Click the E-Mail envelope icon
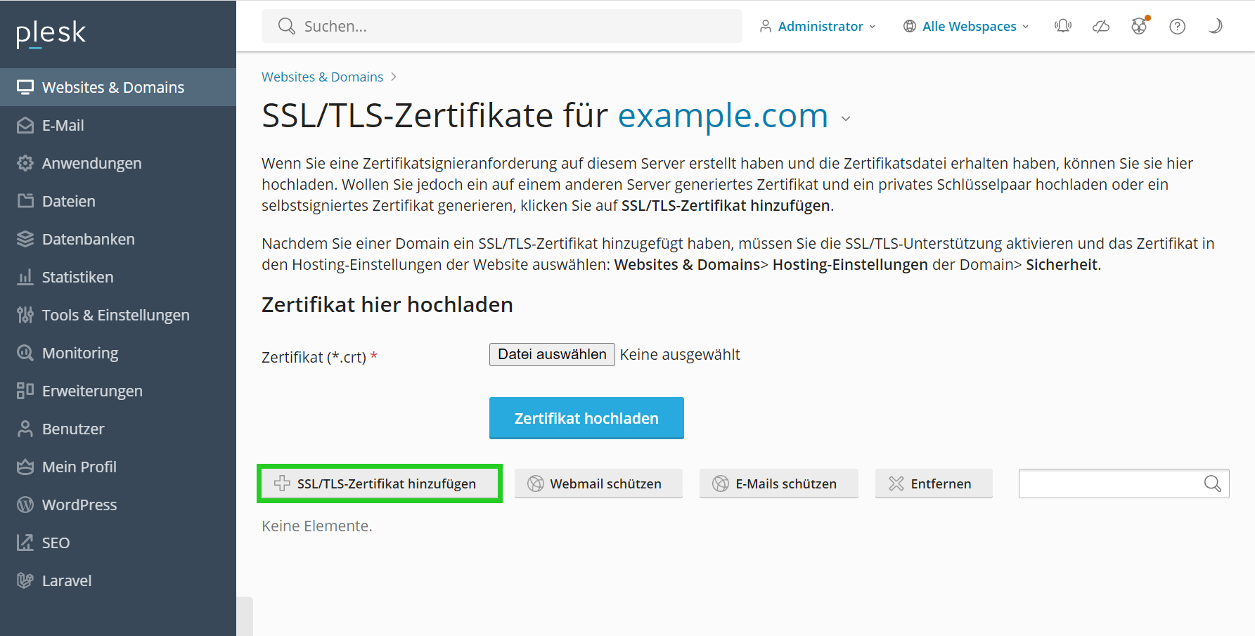The image size is (1255, 636). [25, 125]
